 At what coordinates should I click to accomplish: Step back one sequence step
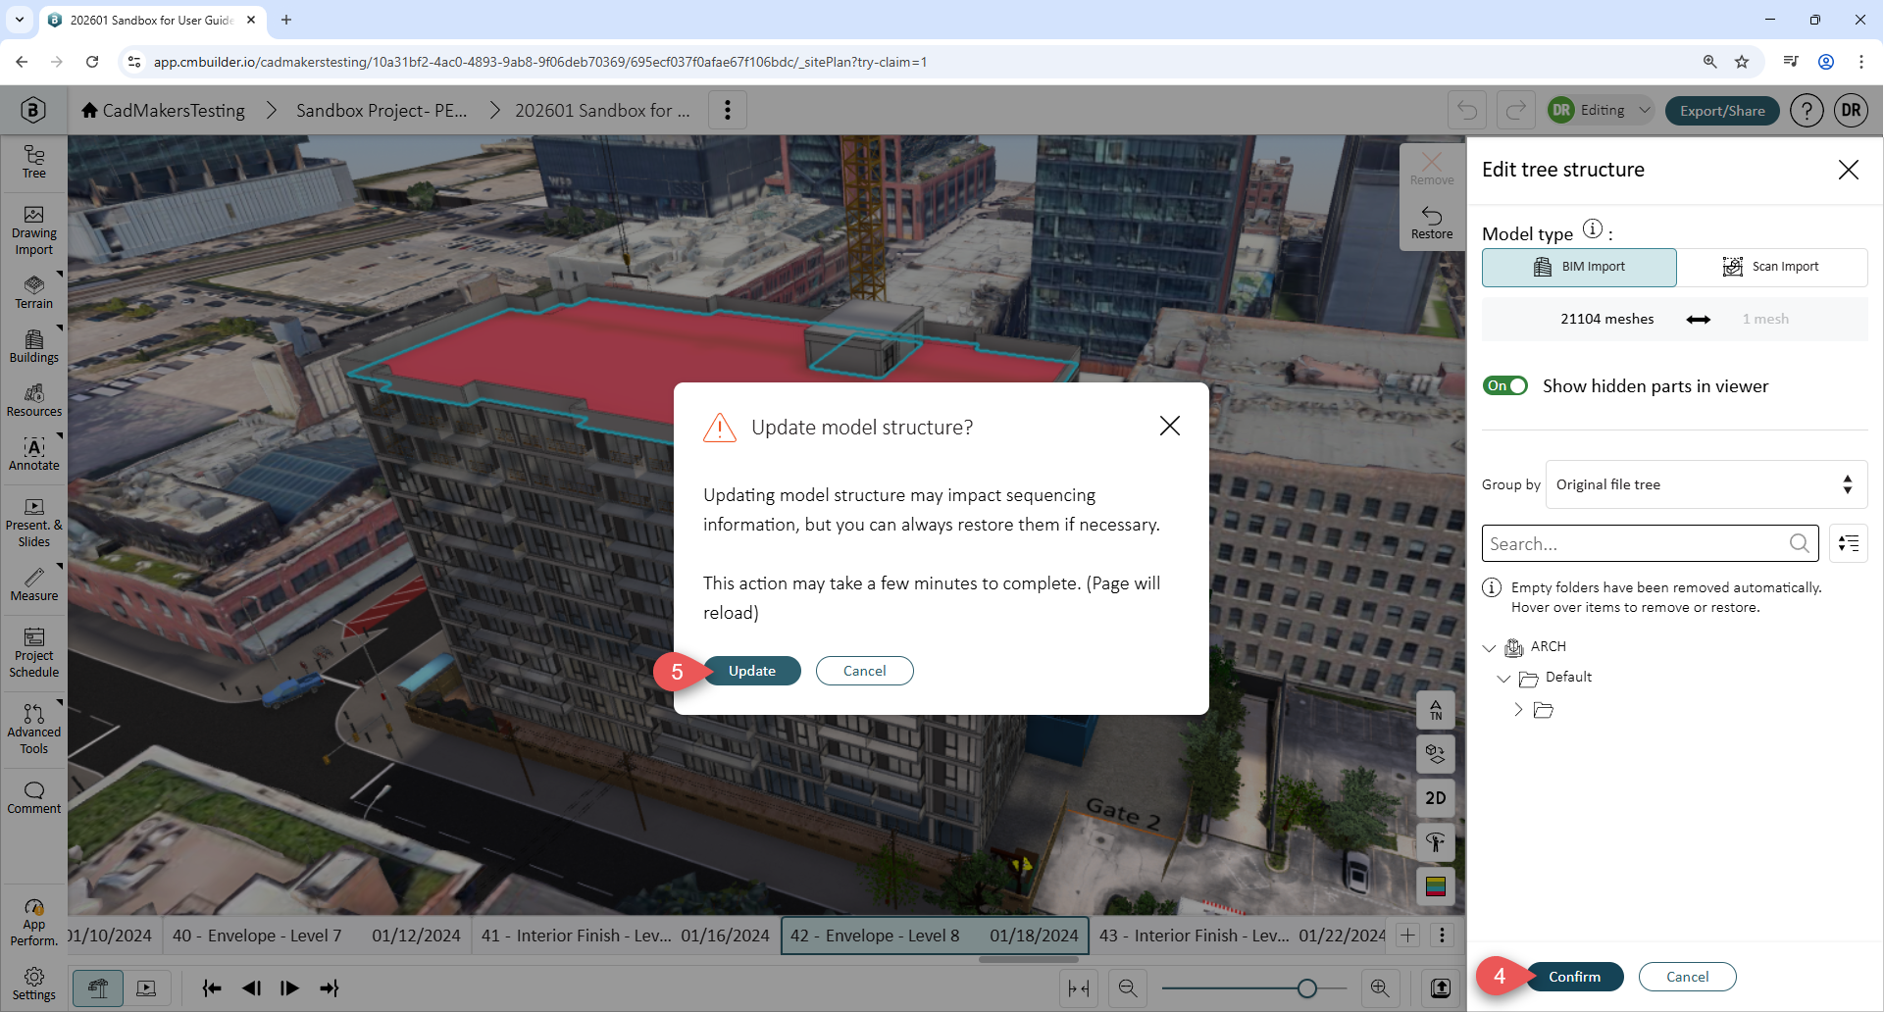point(251,988)
